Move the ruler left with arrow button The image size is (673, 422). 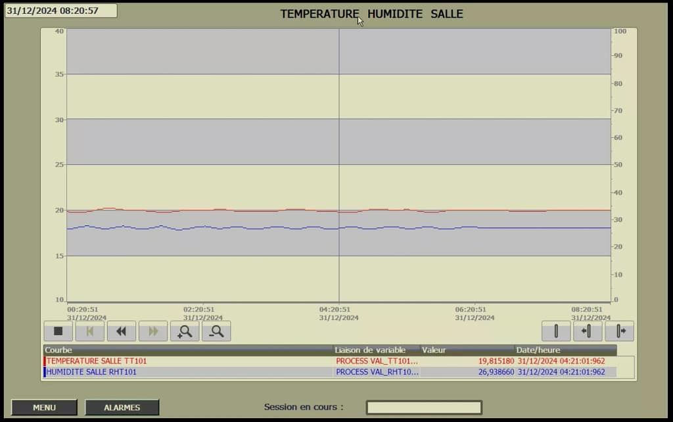click(588, 331)
